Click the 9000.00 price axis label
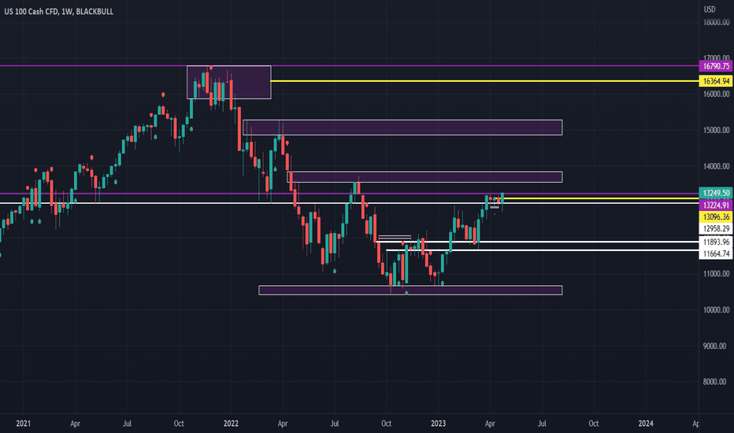Viewport: 734px width, 433px height. [x=716, y=346]
